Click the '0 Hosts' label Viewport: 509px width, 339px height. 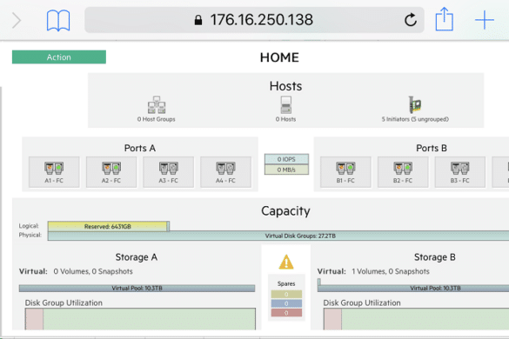coord(285,119)
